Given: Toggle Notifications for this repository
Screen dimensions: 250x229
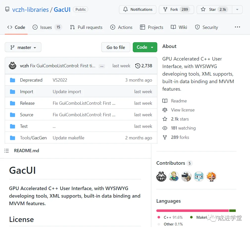Looking at the screenshot, I should click(x=138, y=10).
